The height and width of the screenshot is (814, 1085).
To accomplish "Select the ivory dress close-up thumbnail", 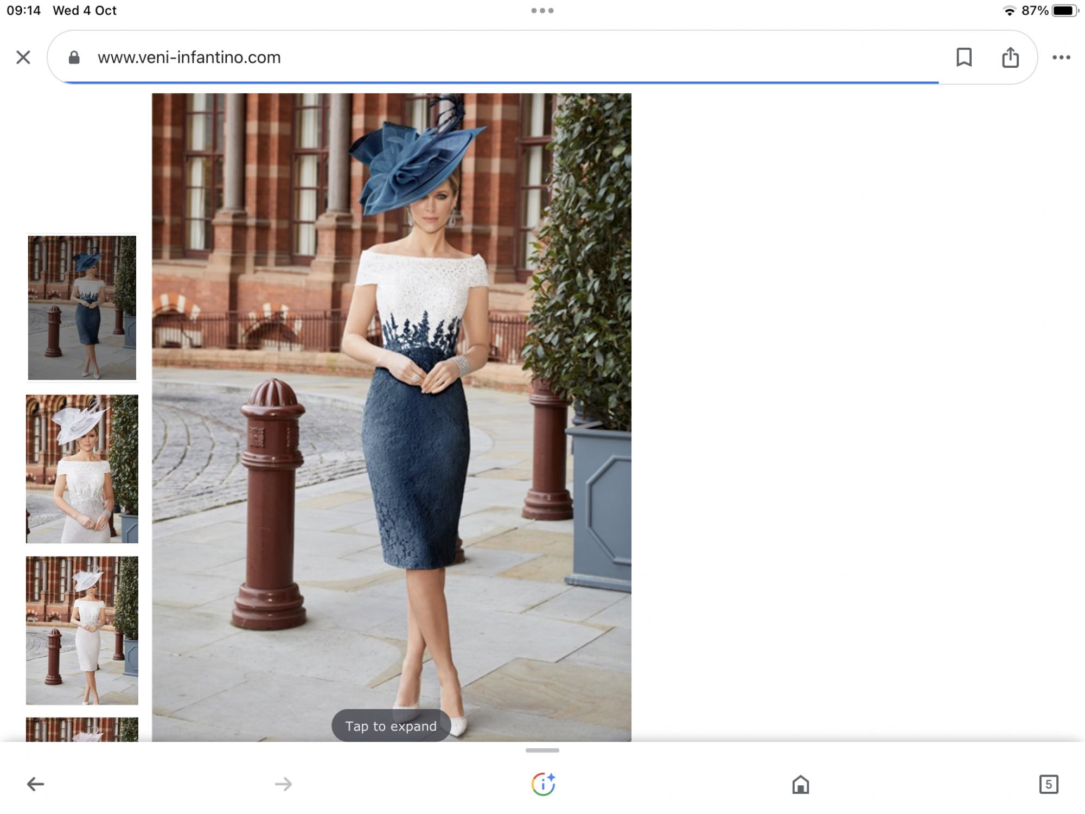I will tap(82, 469).
